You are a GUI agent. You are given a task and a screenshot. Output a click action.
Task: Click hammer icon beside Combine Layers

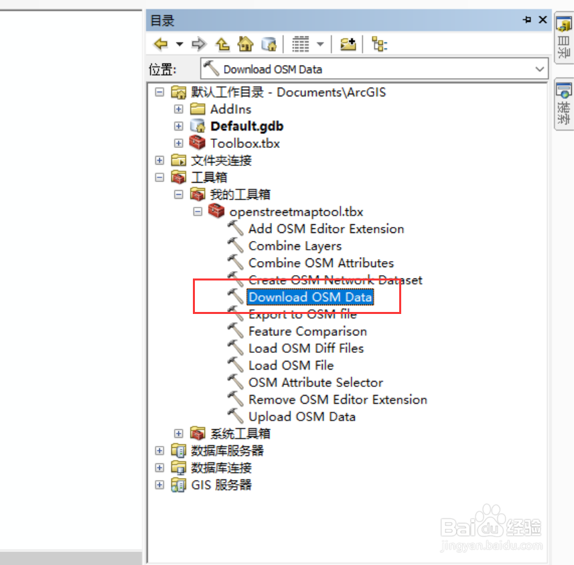(x=235, y=246)
